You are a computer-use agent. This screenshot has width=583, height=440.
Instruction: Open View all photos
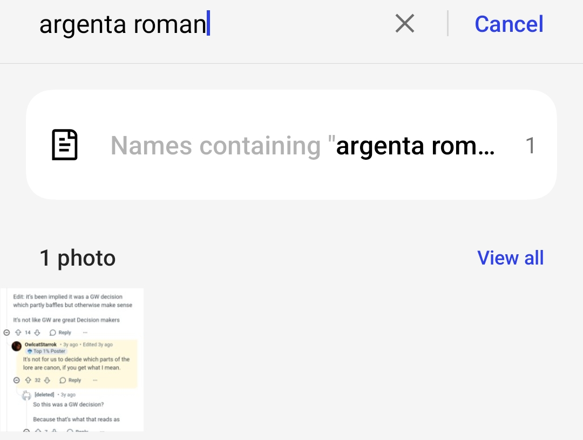click(x=510, y=258)
